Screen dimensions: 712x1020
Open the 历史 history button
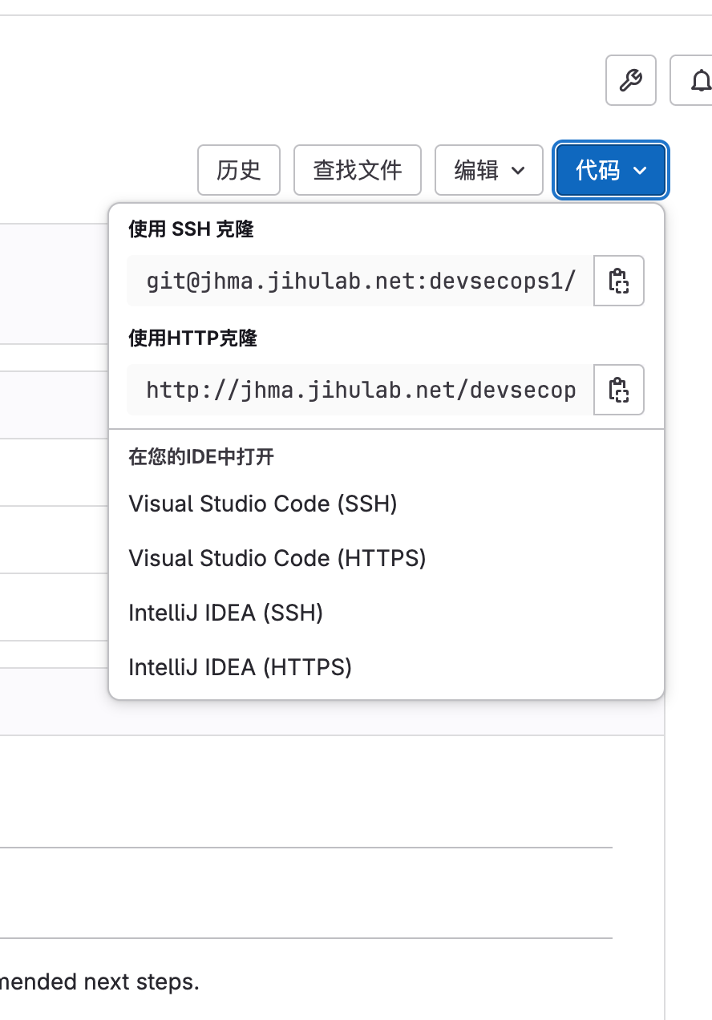[x=239, y=170]
